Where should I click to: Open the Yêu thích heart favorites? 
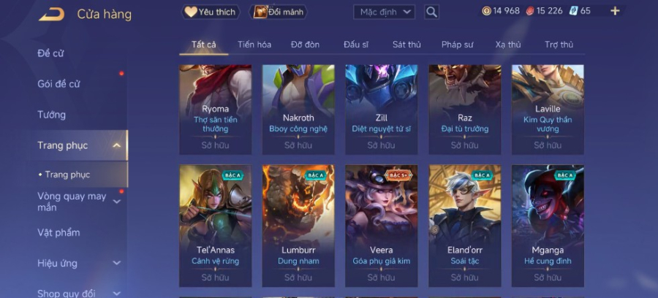coord(211,12)
